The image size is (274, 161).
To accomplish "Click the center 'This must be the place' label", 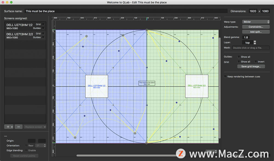I will coord(147,83).
